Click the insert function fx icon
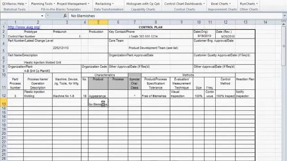The height and width of the screenshot is (161, 287). click(x=65, y=16)
